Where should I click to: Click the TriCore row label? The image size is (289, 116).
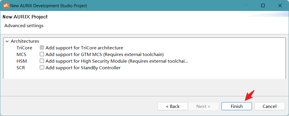[x=24, y=48]
